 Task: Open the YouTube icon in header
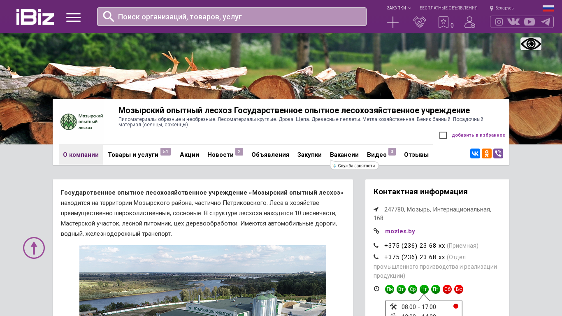pos(529,22)
